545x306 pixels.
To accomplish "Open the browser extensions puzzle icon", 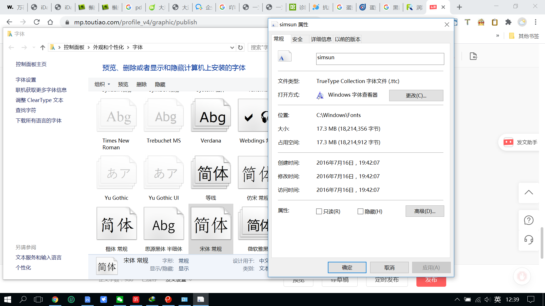I will point(508,22).
